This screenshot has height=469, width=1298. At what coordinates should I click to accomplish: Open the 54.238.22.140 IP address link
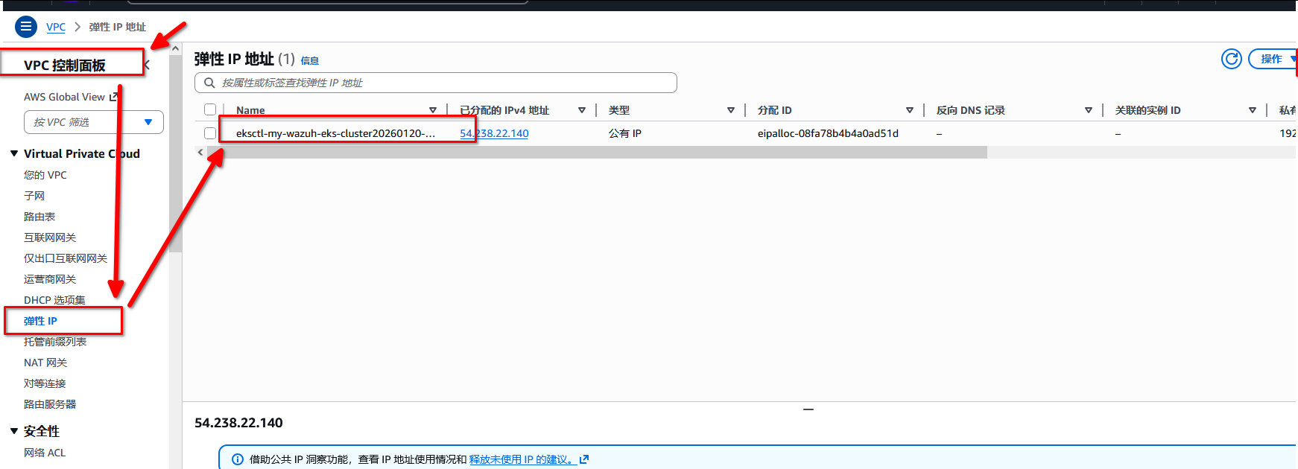[494, 133]
